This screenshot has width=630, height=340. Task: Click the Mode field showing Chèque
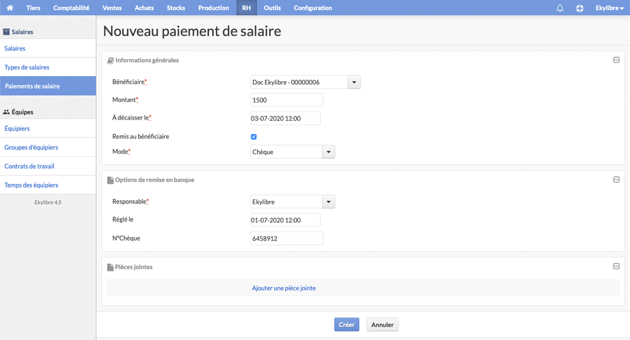point(286,152)
